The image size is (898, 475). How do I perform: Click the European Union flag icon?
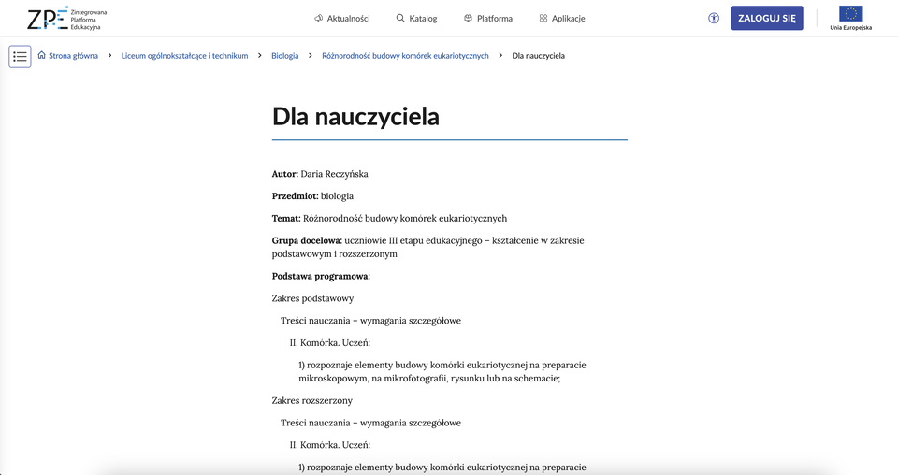(x=850, y=14)
